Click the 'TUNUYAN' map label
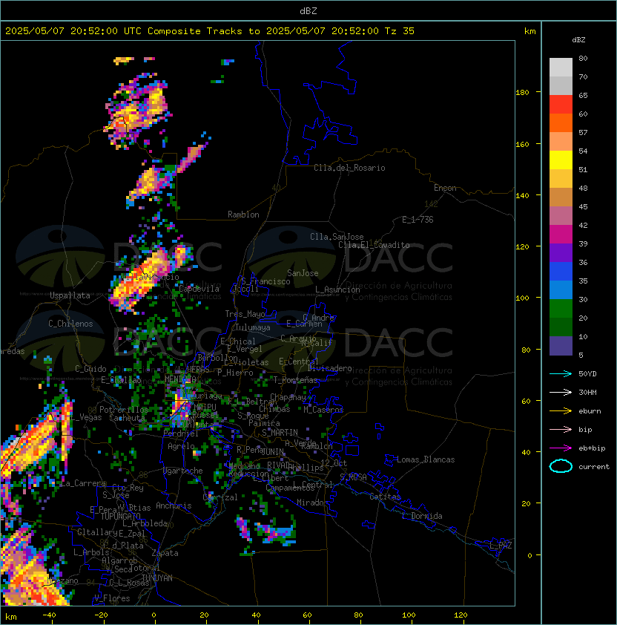Screen dimensions: 617x625 coord(157,578)
